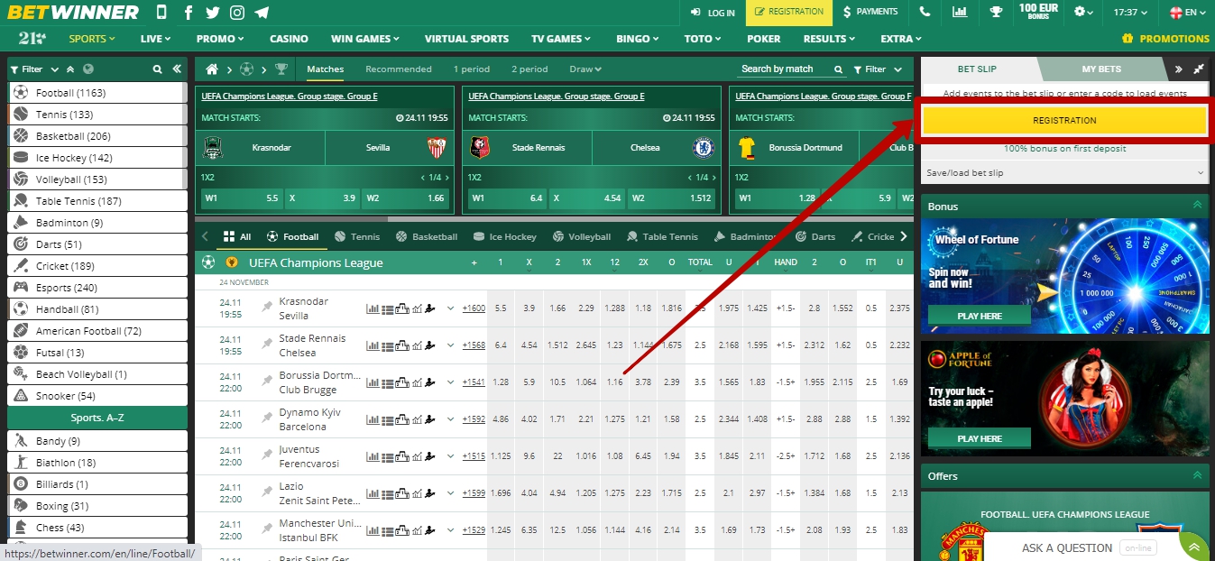Open the EN language selector
This screenshot has width=1215, height=561.
coord(1188,13)
